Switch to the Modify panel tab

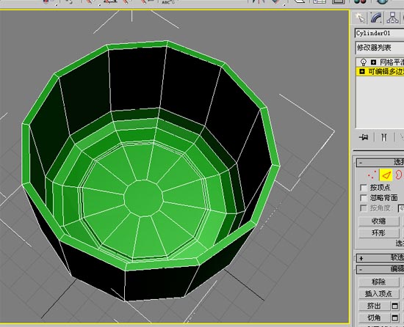click(x=376, y=18)
